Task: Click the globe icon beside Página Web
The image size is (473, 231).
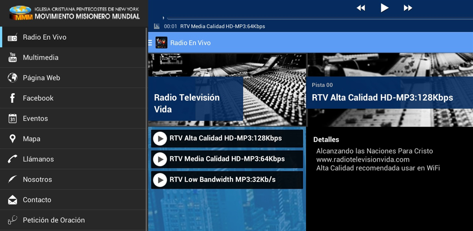Action: click(x=12, y=78)
